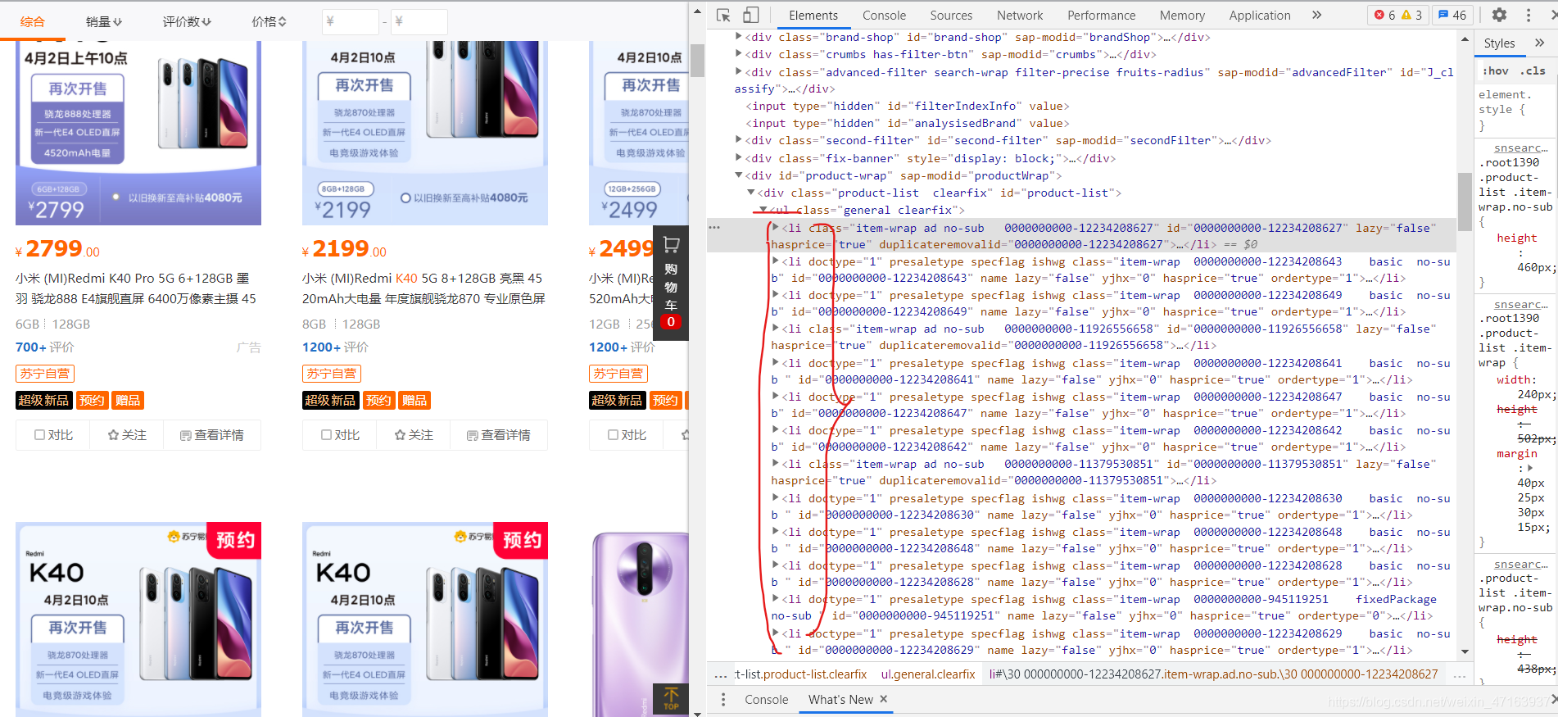Click the blue messages count badge
The width and height of the screenshot is (1558, 717).
point(1452,15)
